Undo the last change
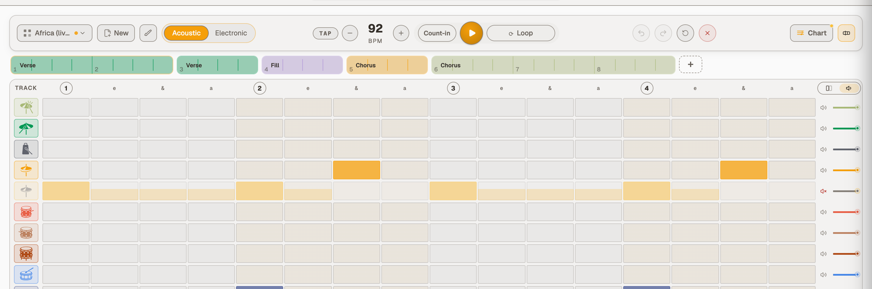 tap(641, 33)
